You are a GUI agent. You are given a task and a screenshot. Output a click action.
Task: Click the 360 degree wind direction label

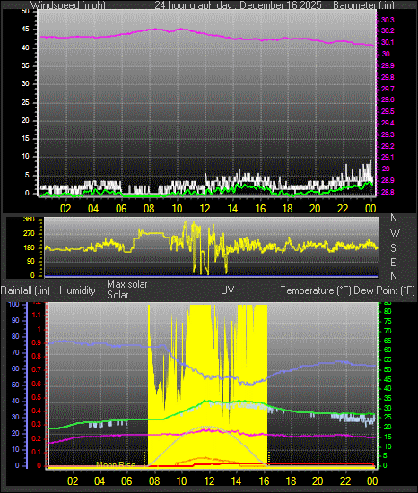tap(29, 220)
